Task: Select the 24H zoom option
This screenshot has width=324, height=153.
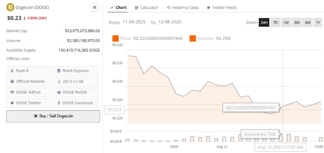Action: coord(264,22)
